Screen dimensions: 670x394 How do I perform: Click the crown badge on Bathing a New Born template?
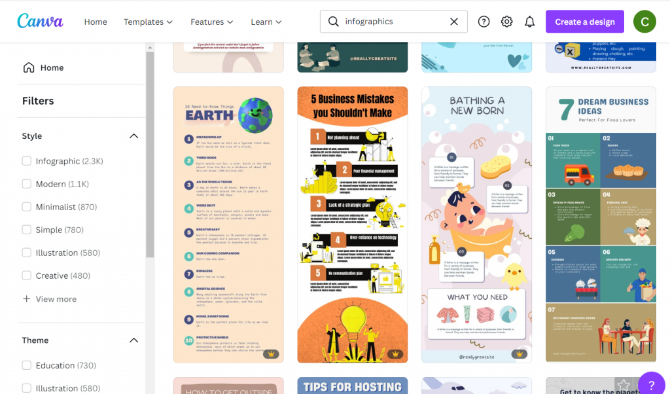pos(519,354)
